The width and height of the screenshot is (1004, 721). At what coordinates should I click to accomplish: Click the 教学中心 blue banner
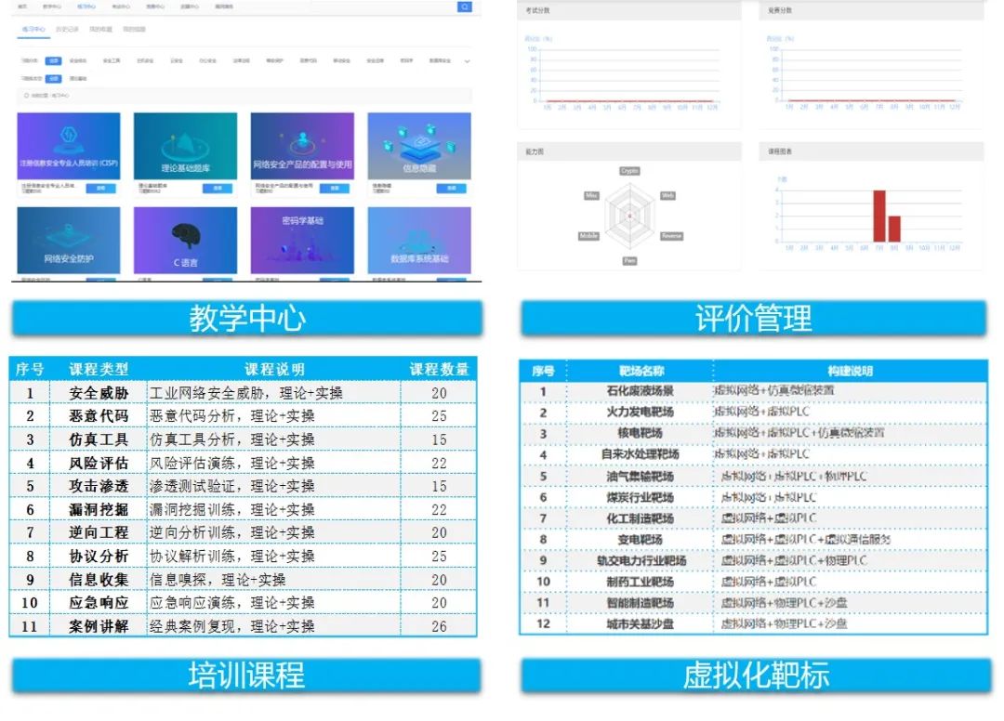[246, 319]
